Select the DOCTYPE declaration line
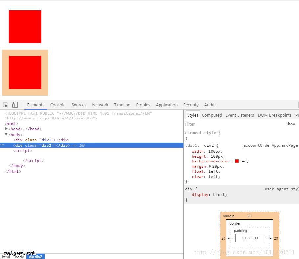 click(78, 116)
